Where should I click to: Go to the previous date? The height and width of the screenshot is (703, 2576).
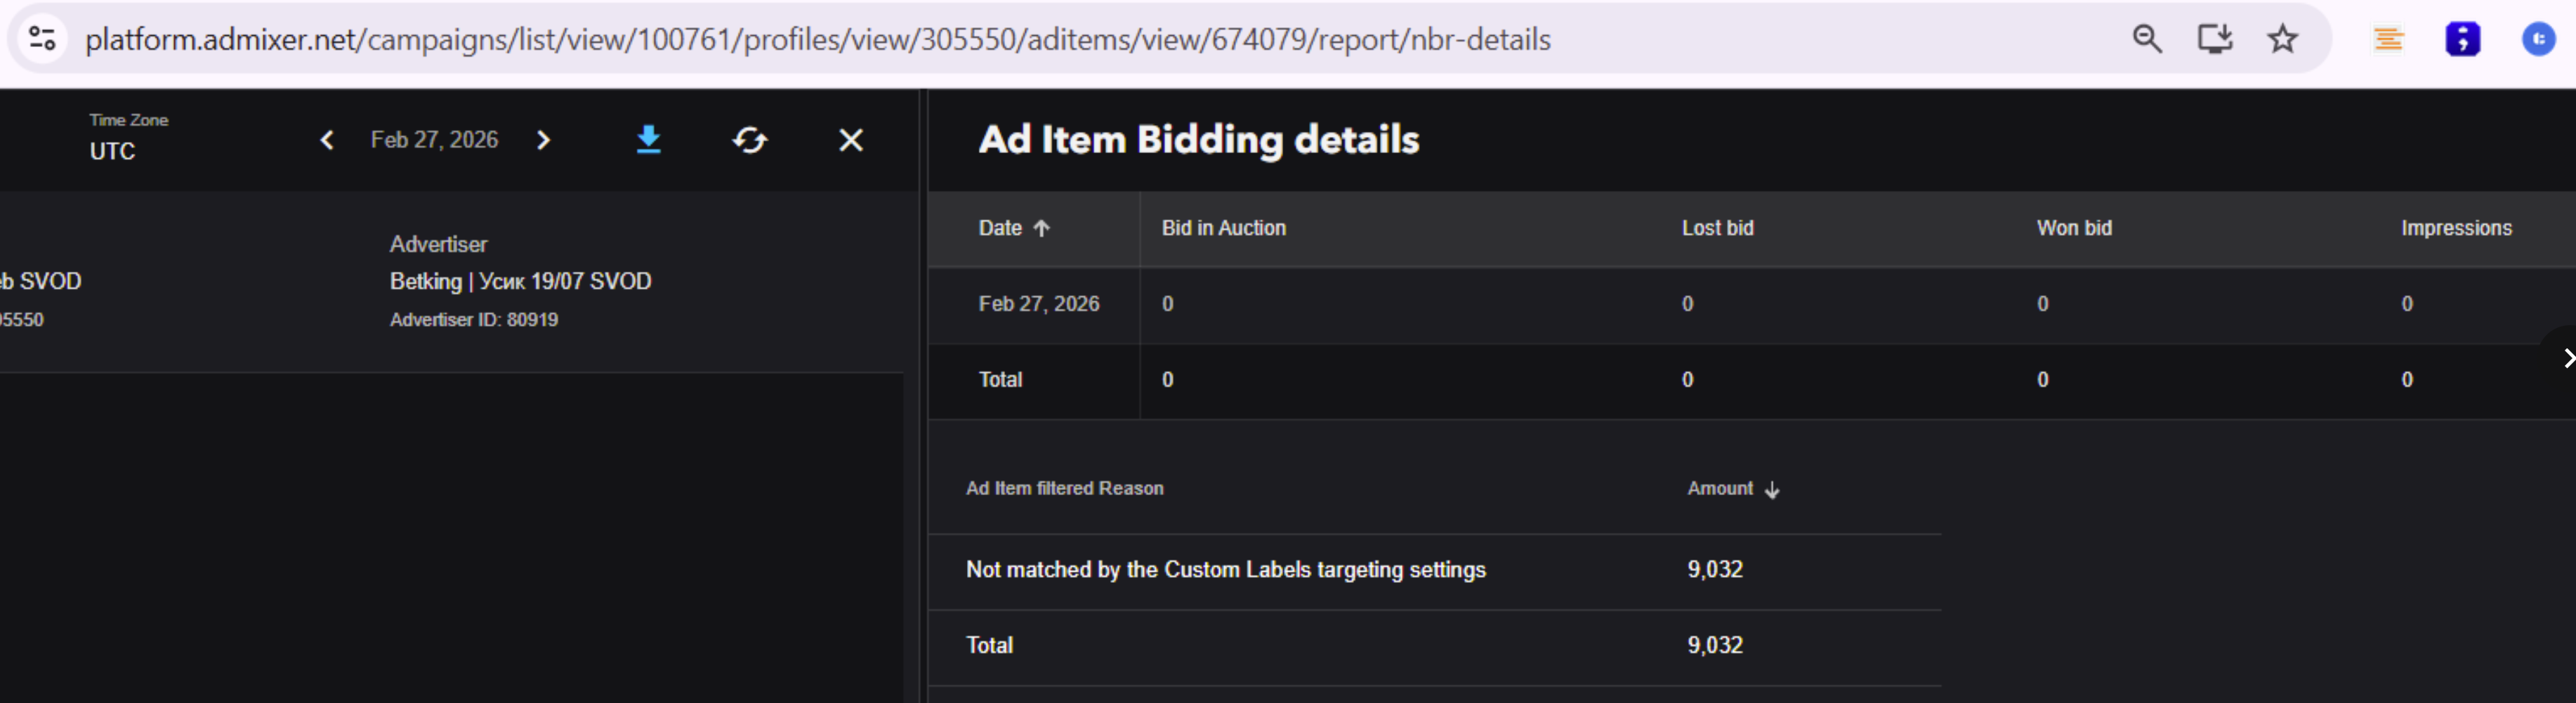pyautogui.click(x=327, y=140)
